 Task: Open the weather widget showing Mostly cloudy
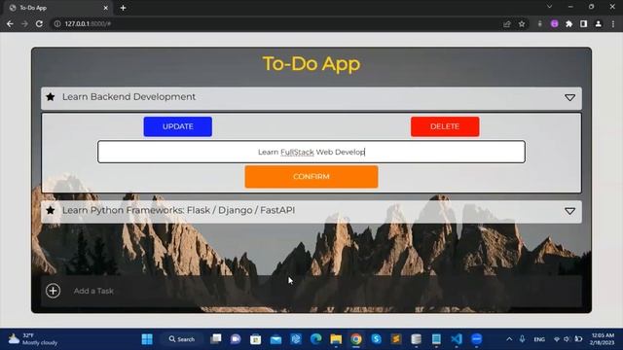(x=33, y=339)
